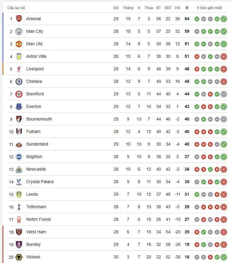Click Aston Villa's latest loss icon

tap(224, 56)
